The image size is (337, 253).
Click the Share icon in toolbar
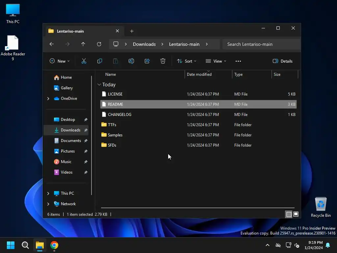pyautogui.click(x=147, y=61)
